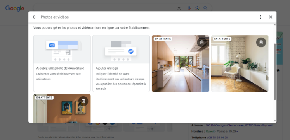Clear the Google search field
Screen dimensions: 290x140
click(x=179, y=8)
